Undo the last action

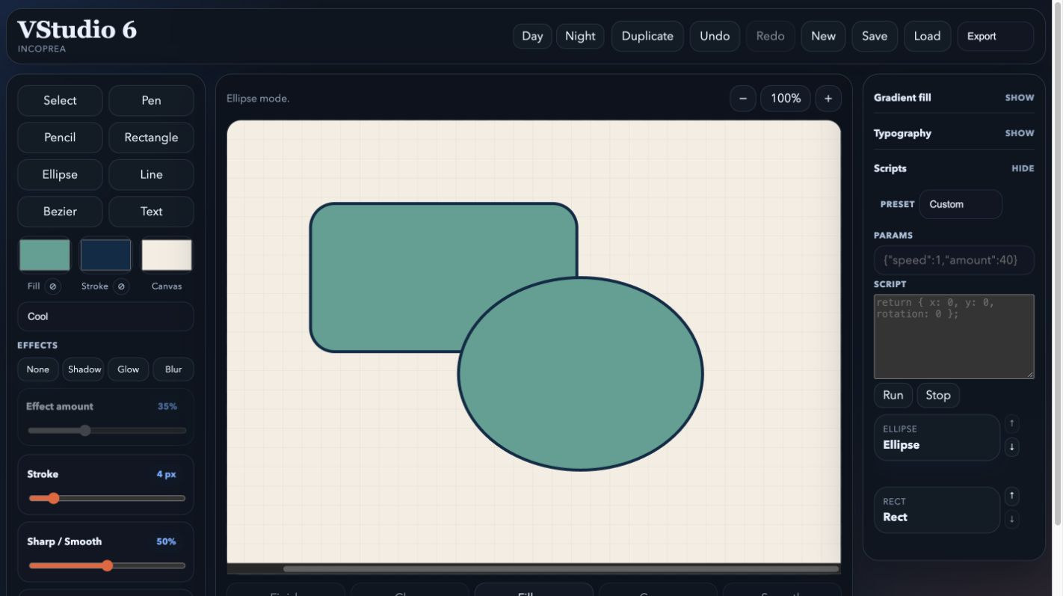[x=715, y=36]
